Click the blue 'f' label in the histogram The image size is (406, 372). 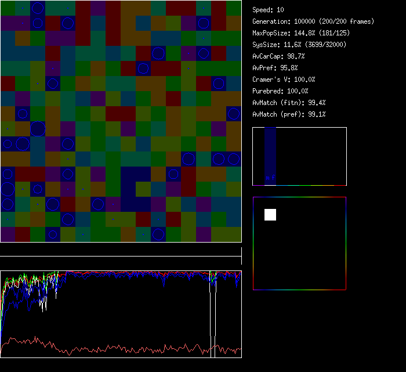pos(273,178)
